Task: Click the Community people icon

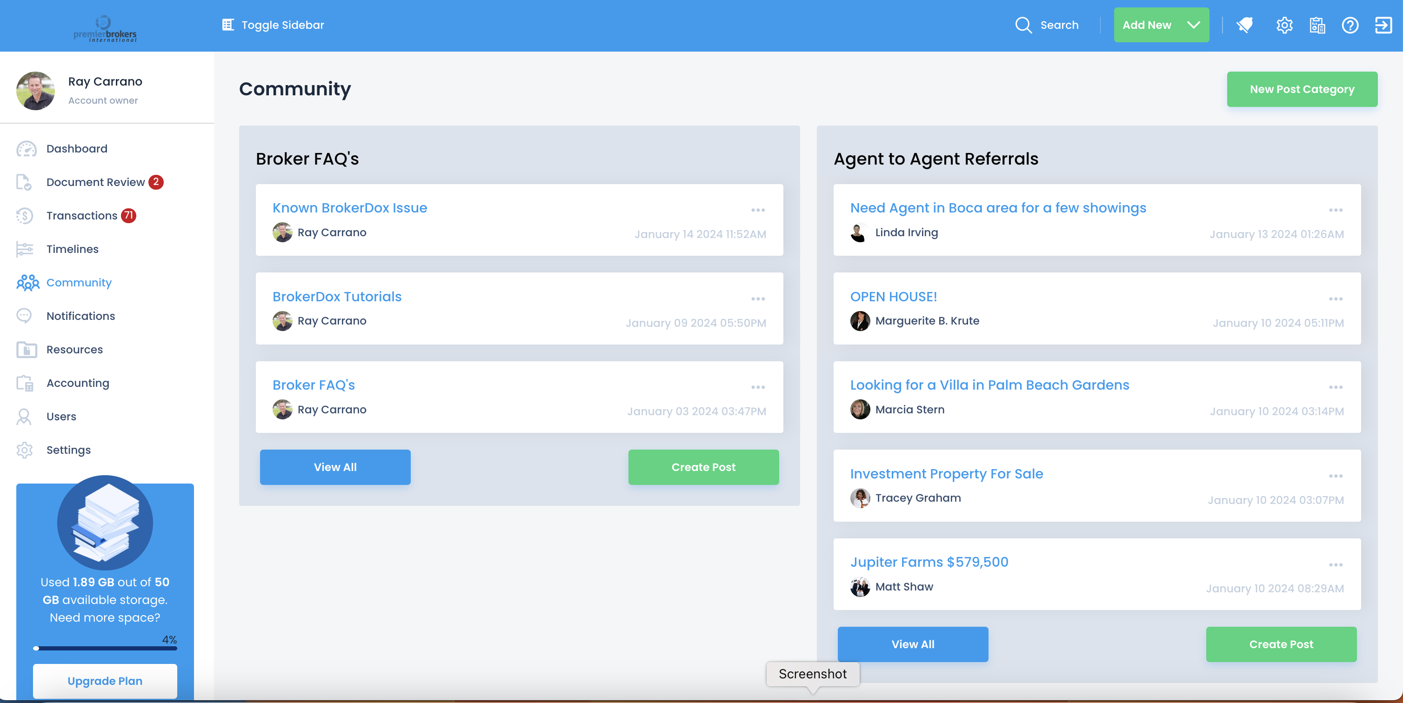Action: (x=28, y=283)
